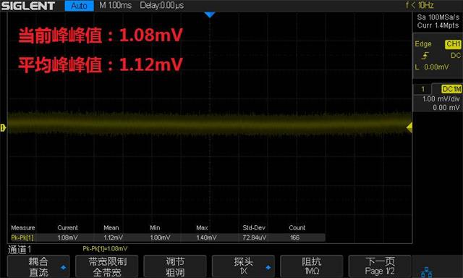This screenshot has height=278, width=463.
Task: Click the 1.00 mV/div vertical scale readout
Action: point(441,99)
